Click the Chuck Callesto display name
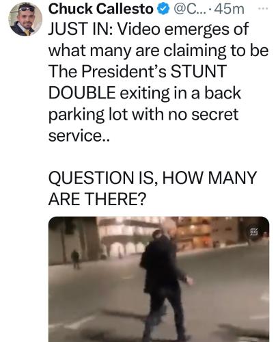 [x=100, y=9]
